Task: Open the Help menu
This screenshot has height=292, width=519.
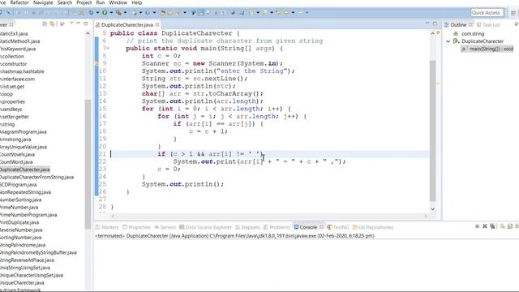Action: [137, 2]
